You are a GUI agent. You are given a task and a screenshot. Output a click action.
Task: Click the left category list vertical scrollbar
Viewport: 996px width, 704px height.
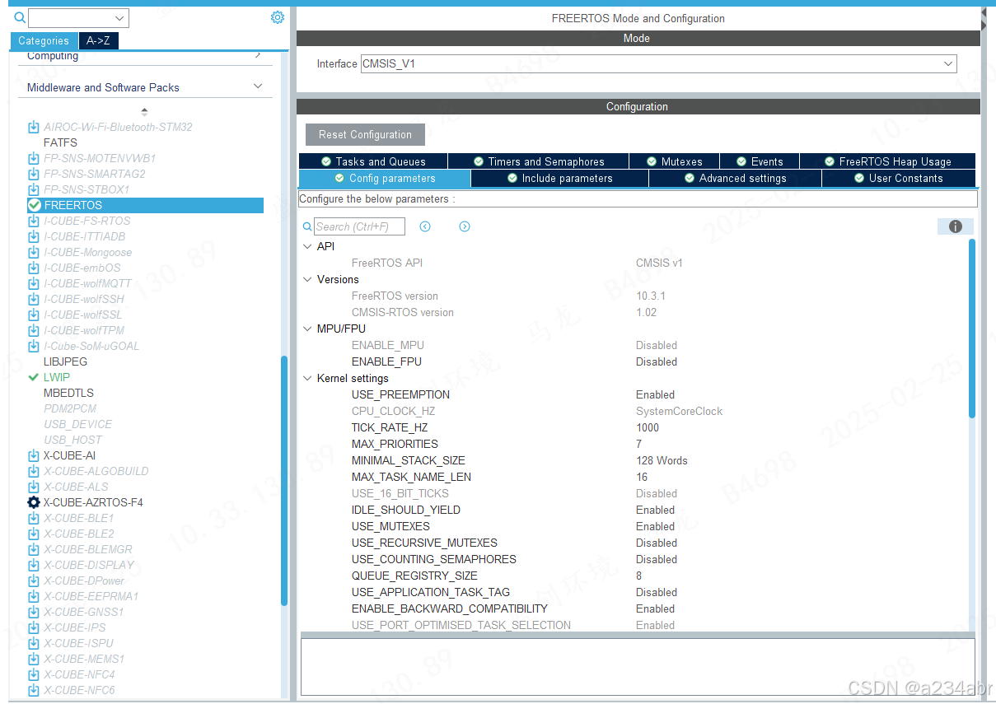coord(284,481)
